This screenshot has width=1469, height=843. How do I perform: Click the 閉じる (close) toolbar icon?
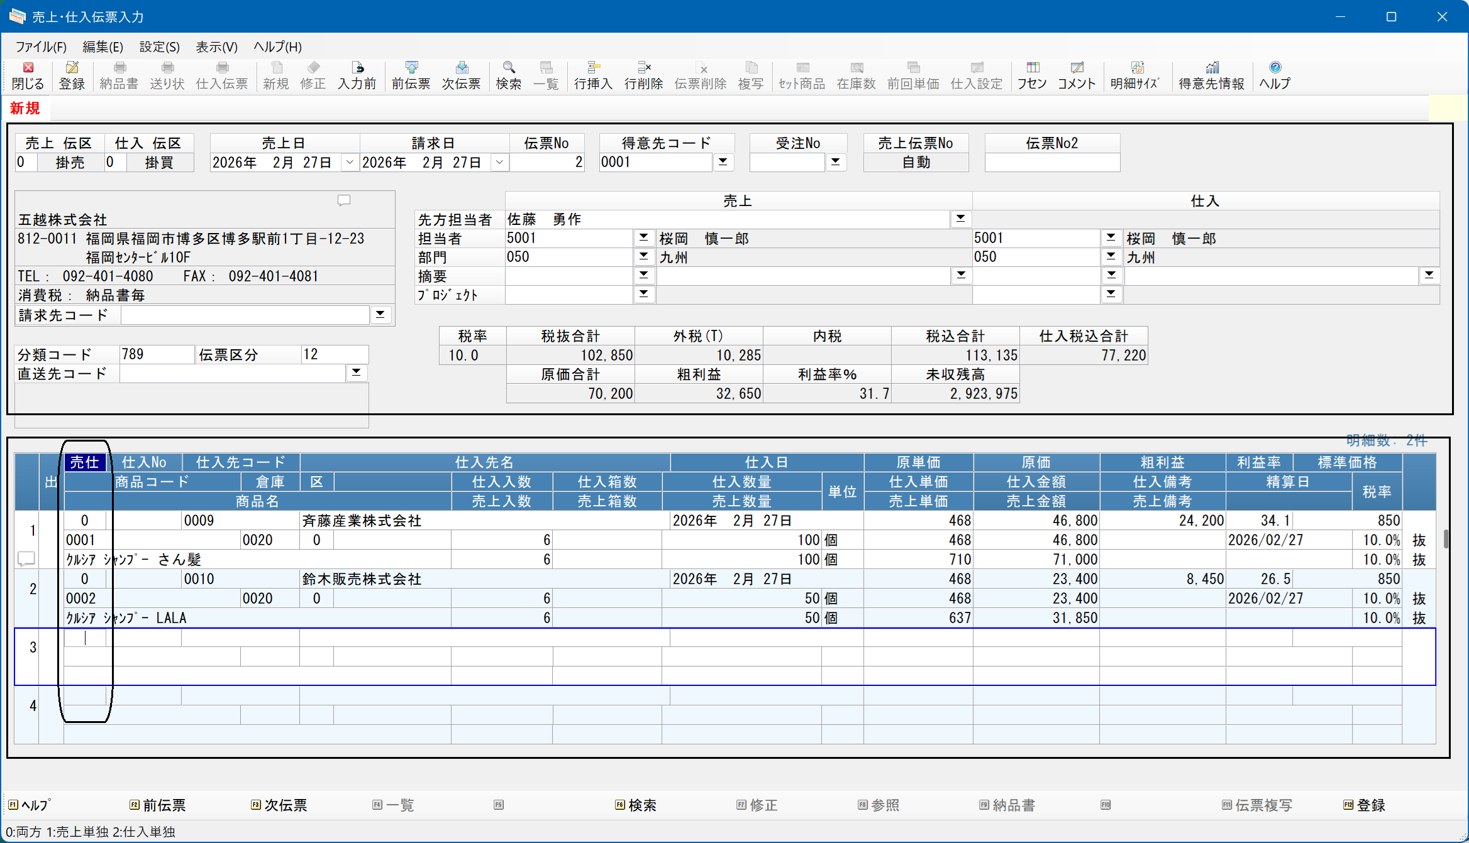click(28, 75)
